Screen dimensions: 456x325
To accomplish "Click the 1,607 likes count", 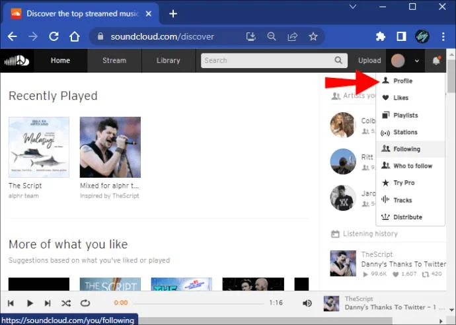I will 404,274.
